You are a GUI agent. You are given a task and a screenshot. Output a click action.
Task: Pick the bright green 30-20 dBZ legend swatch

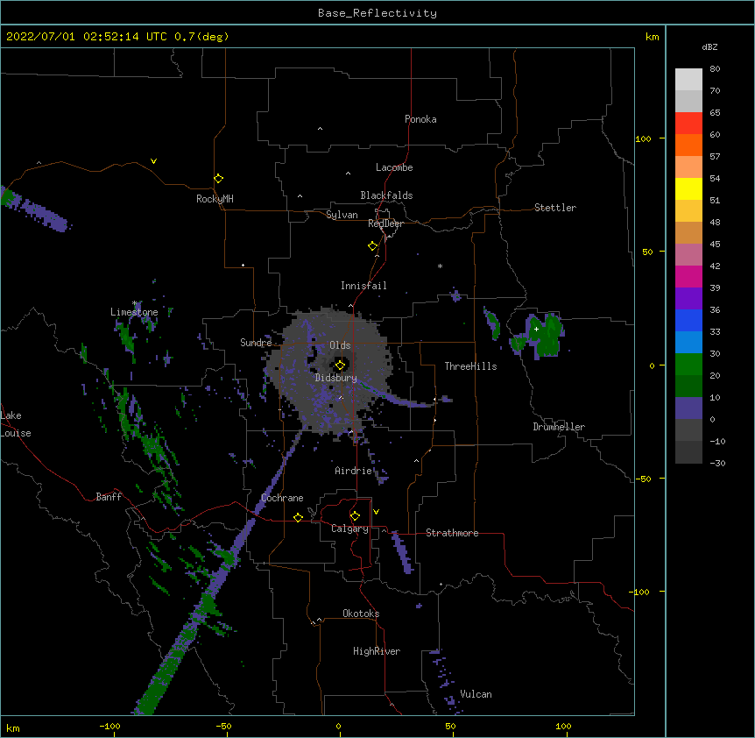688,365
